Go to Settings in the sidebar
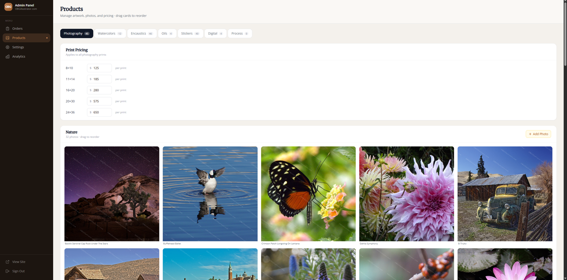This screenshot has height=280, width=567. 26,47
